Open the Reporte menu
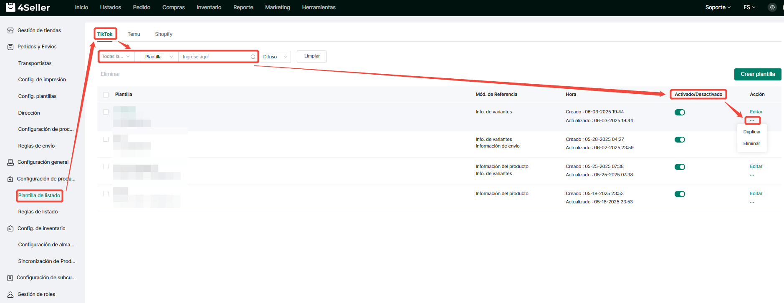Viewport: 784px width, 303px height. pos(243,7)
